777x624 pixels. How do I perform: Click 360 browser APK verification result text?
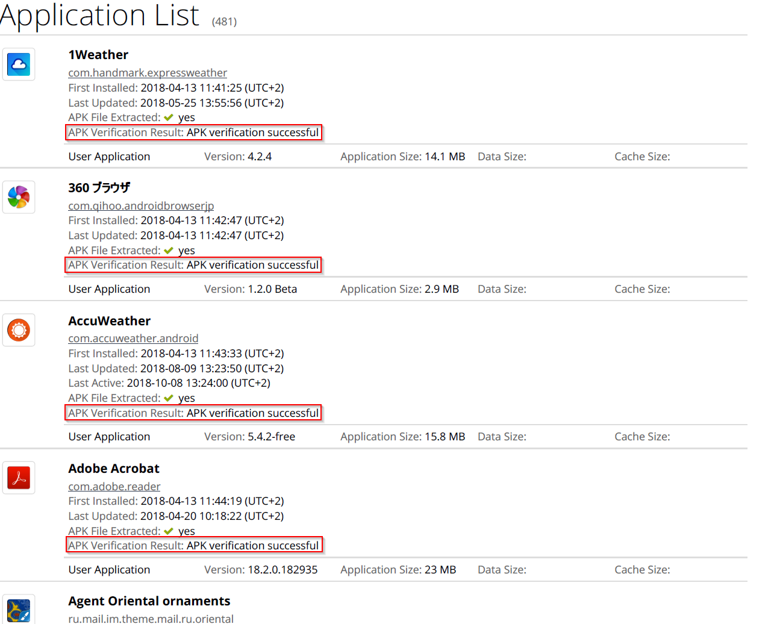click(193, 265)
